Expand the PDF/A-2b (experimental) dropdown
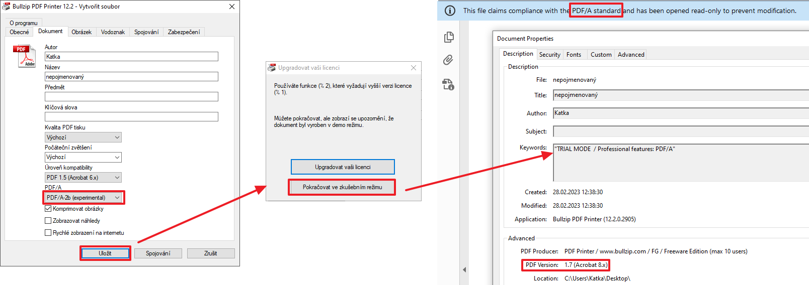 tap(84, 198)
